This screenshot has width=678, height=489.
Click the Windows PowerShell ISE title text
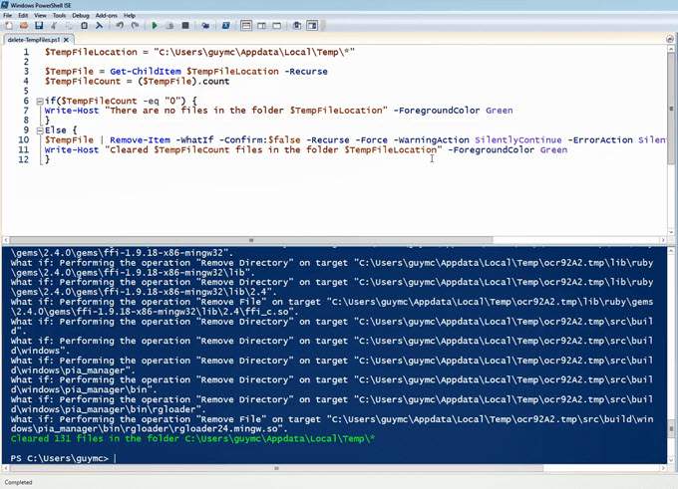tap(41, 6)
